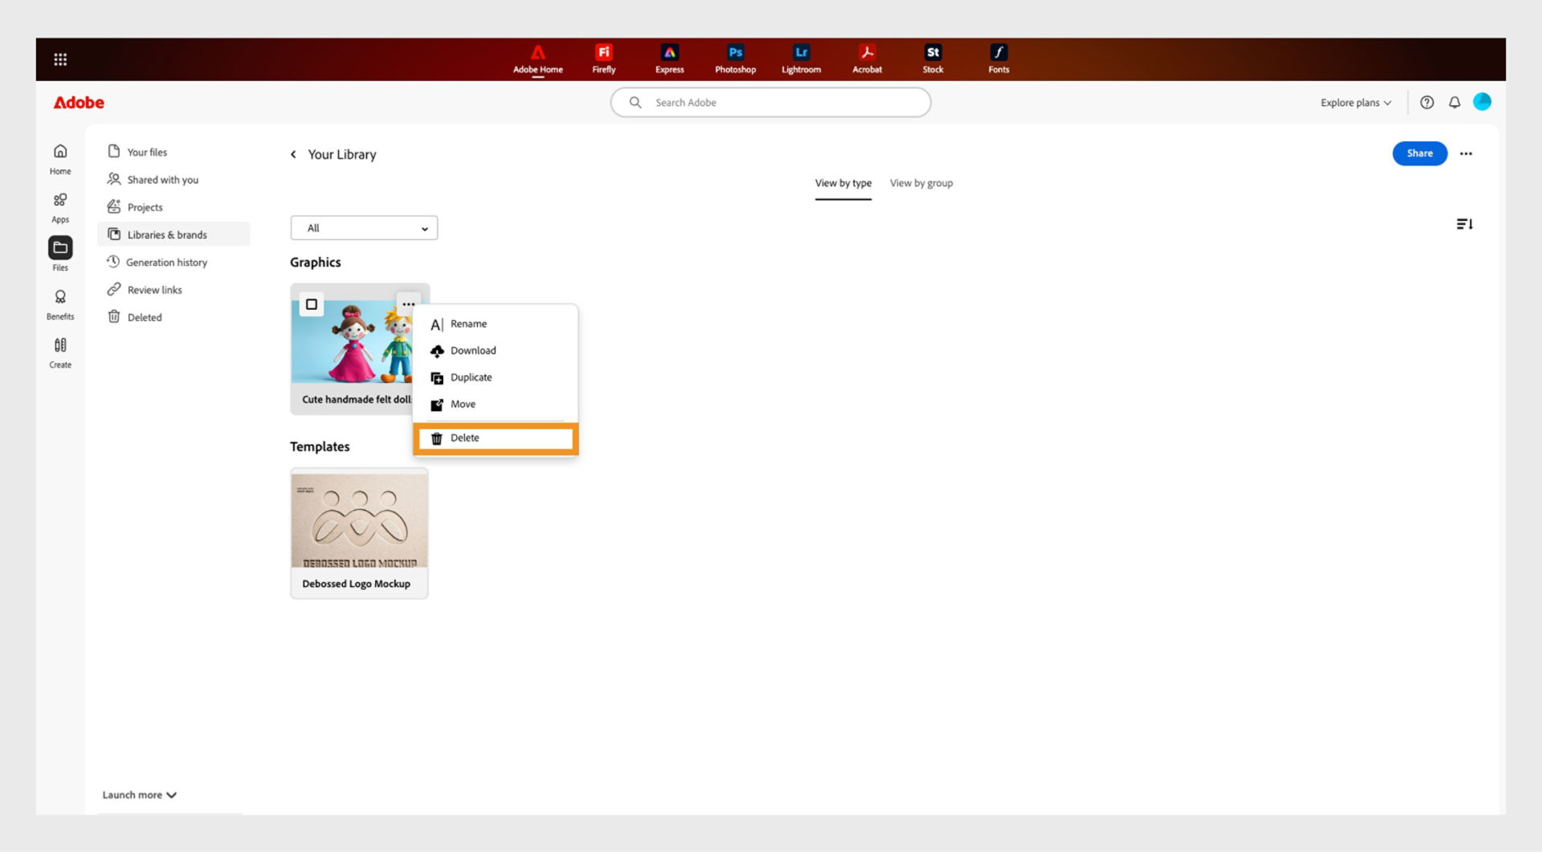1542x852 pixels.
Task: Open Adobe Fonts
Action: tap(998, 58)
